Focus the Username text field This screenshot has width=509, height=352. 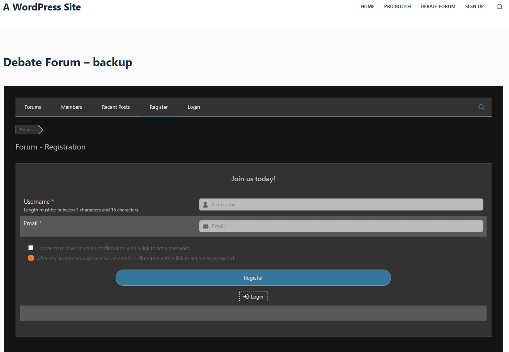pyautogui.click(x=344, y=204)
